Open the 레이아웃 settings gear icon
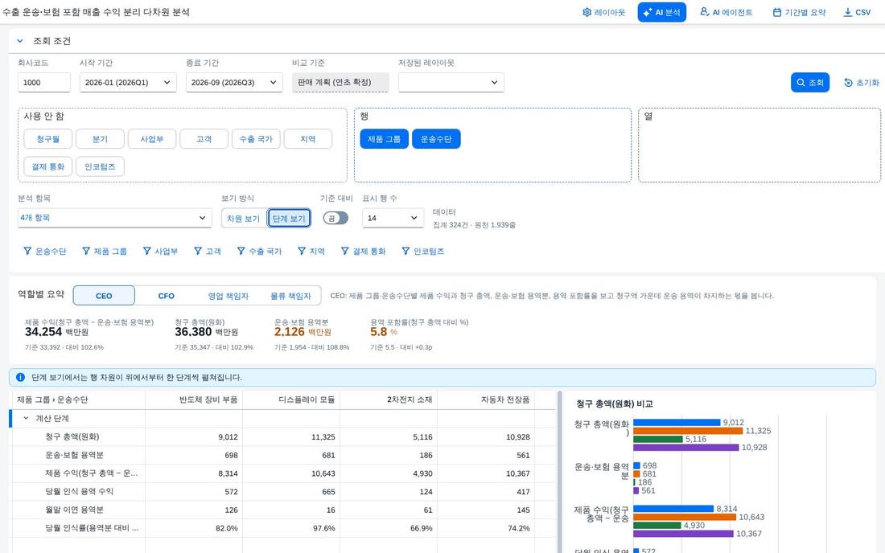Viewport: 885px width, 553px height. click(587, 12)
